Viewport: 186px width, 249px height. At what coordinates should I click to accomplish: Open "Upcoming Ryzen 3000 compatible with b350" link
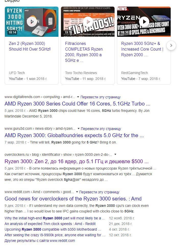tap(53, 230)
